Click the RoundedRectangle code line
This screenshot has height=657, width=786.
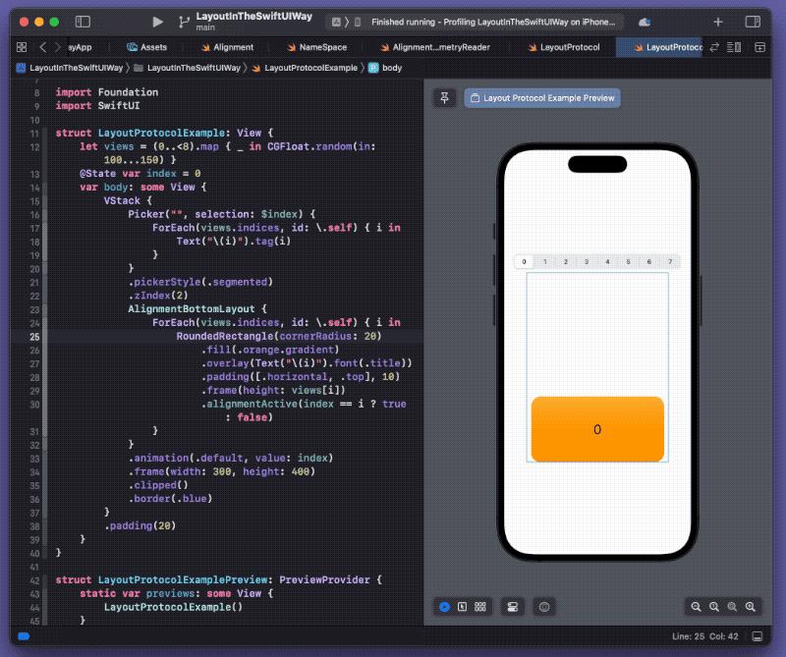(x=279, y=336)
